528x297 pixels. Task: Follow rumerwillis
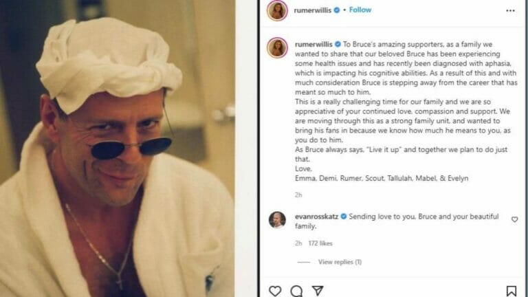coord(360,10)
